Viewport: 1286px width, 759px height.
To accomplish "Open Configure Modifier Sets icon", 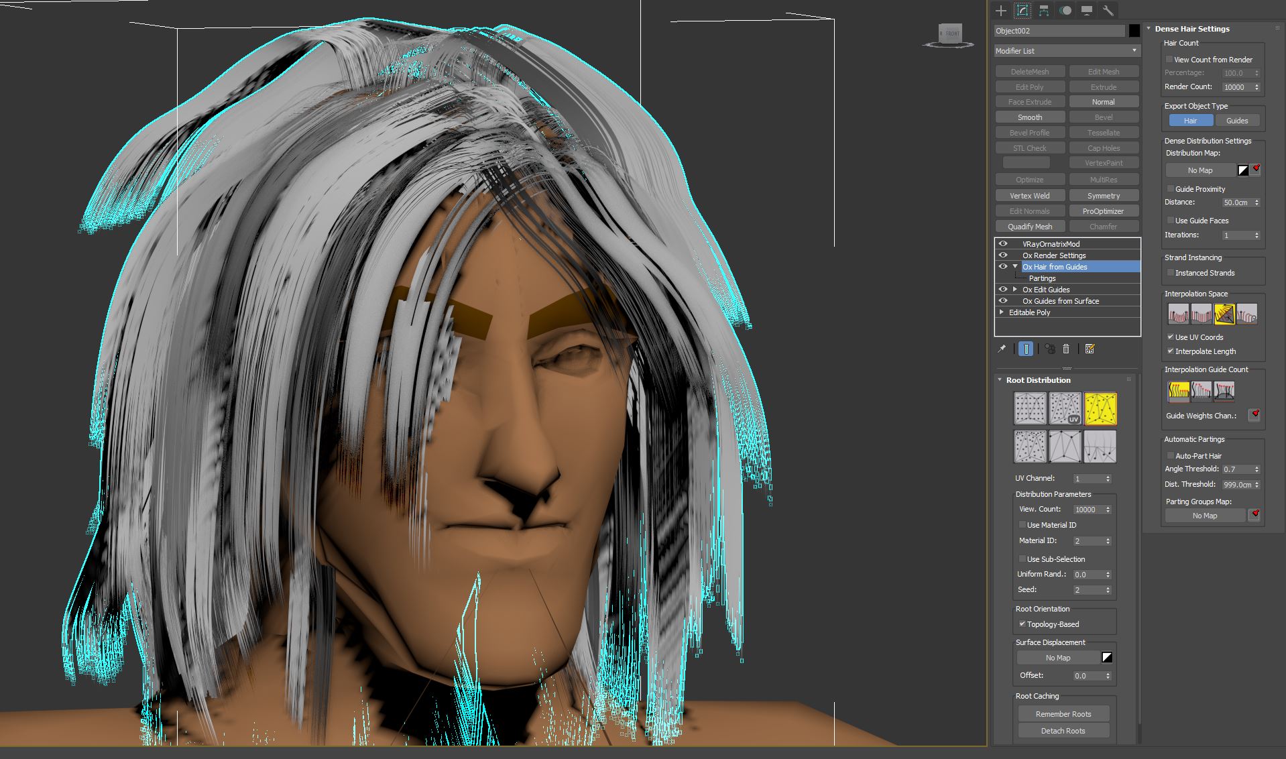I will tap(1090, 349).
